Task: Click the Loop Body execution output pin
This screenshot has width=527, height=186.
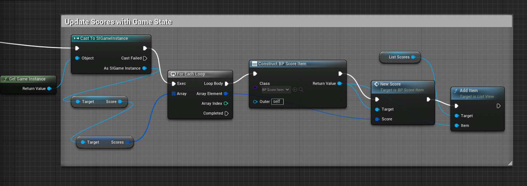Action: click(x=227, y=83)
